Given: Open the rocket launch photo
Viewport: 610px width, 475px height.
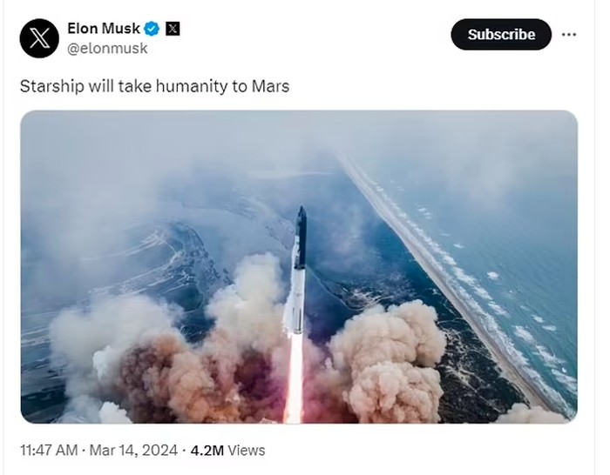Looking at the screenshot, I should point(299,266).
